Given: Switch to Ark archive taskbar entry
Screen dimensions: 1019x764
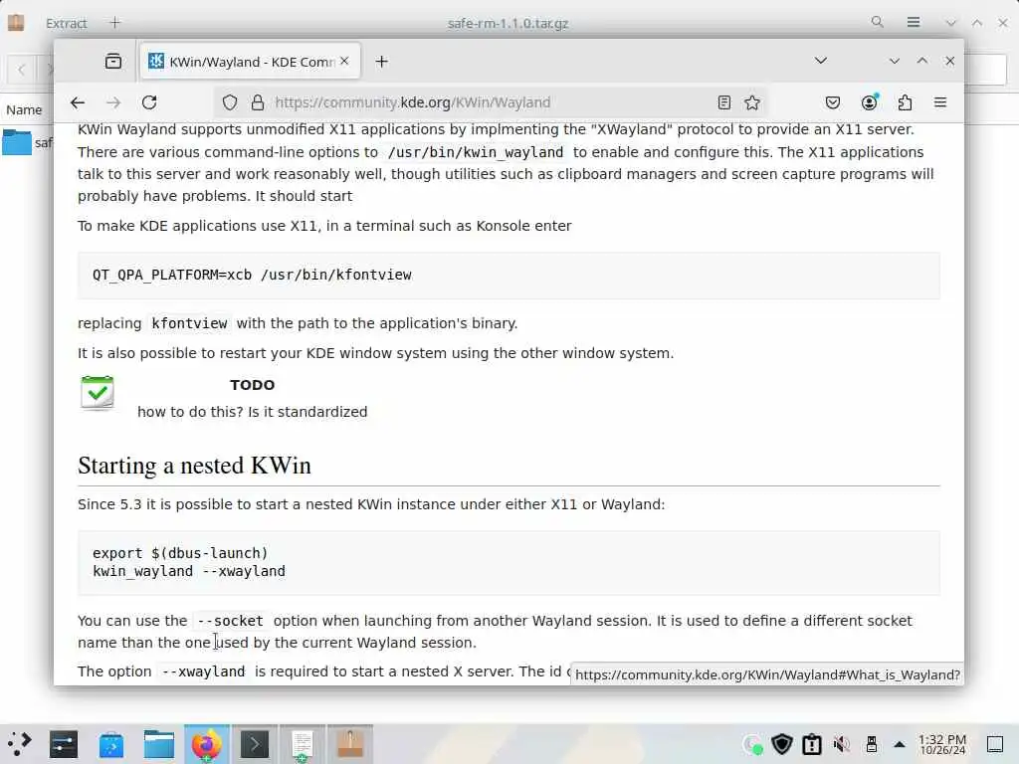Looking at the screenshot, I should [350, 744].
